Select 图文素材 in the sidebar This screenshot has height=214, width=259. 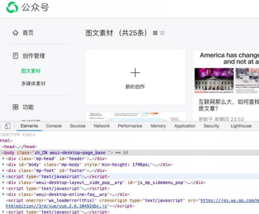[x=31, y=71]
